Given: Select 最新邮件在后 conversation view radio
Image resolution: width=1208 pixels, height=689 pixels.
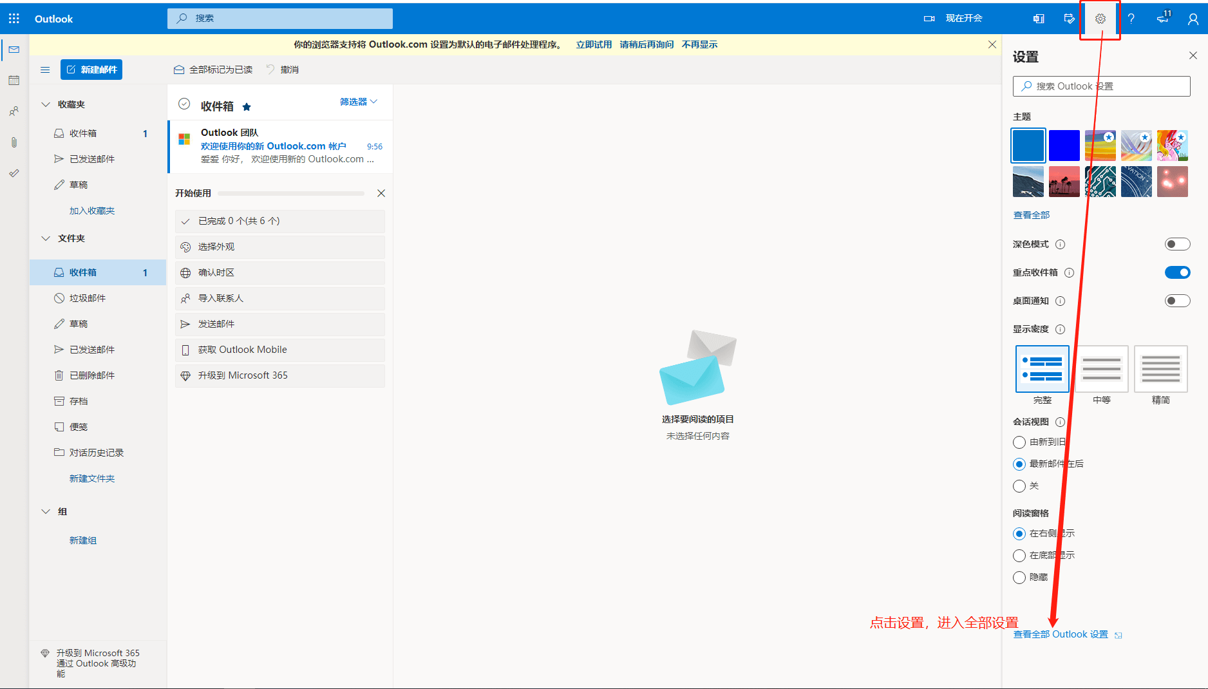Looking at the screenshot, I should 1019,464.
